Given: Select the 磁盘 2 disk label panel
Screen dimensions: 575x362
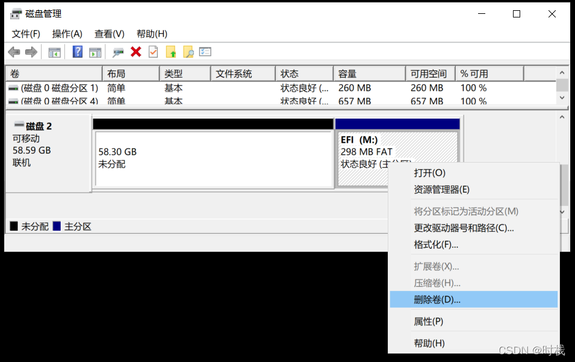Looking at the screenshot, I should point(48,154).
